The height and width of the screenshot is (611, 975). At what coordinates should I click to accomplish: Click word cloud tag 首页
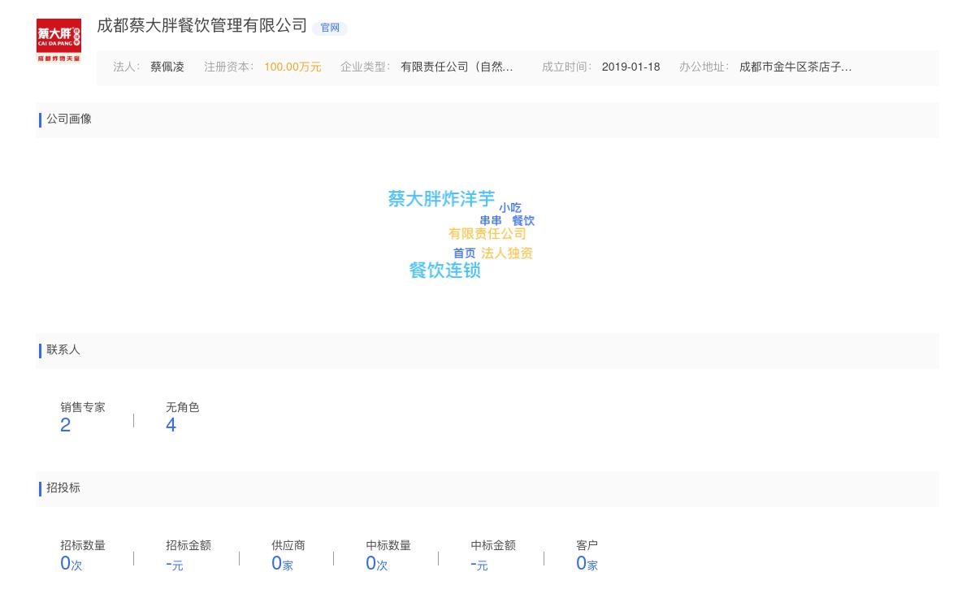[465, 253]
